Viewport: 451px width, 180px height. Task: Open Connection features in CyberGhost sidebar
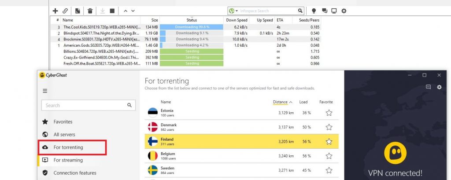point(74,173)
